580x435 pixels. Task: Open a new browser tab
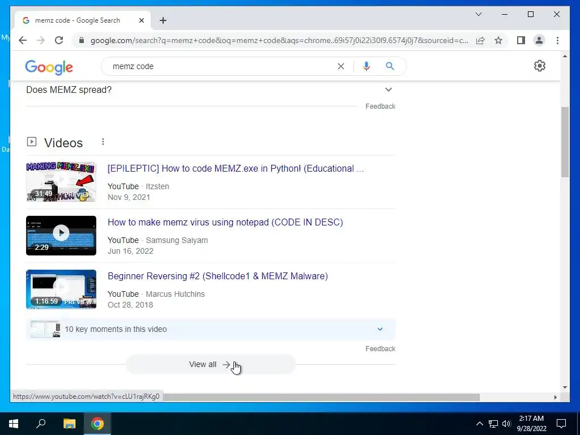[x=163, y=20]
